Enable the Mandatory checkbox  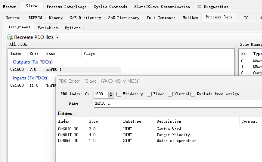119,94
